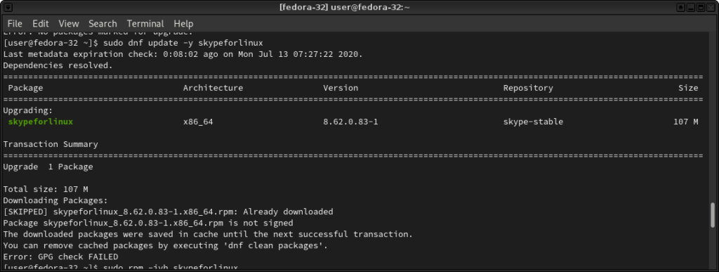Click the green skypeforlinux package name
The width and height of the screenshot is (719, 272).
click(x=40, y=122)
